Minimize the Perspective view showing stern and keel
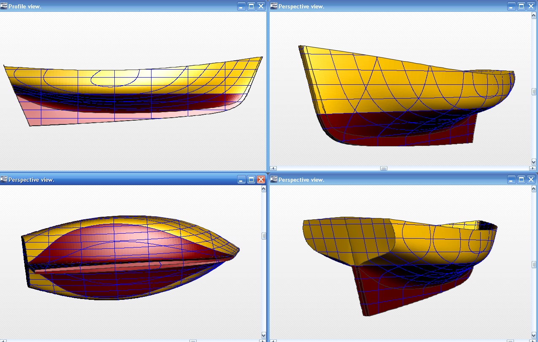The image size is (538, 342). (511, 179)
